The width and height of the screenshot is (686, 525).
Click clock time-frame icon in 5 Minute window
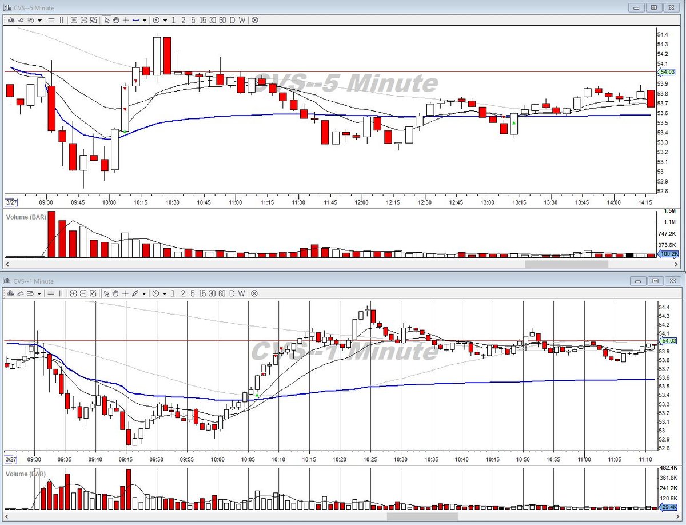tap(156, 20)
